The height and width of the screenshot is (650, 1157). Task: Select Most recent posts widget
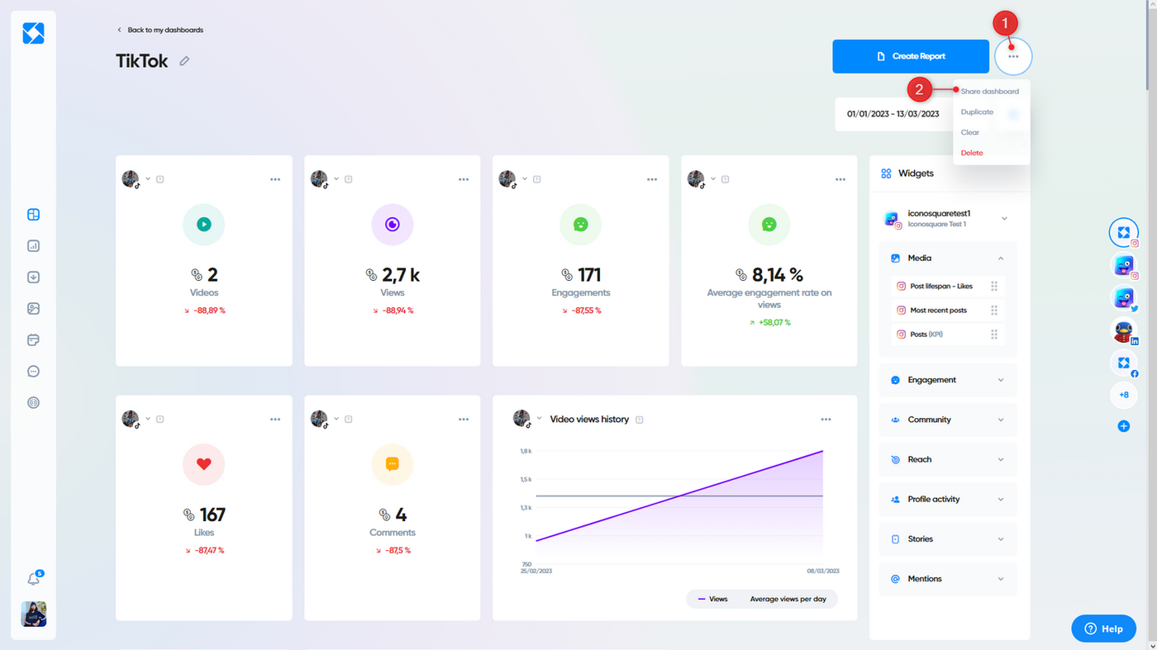[948, 311]
